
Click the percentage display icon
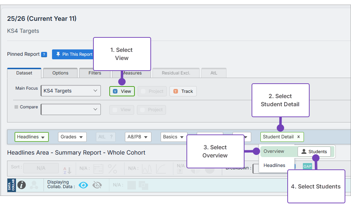pyautogui.click(x=113, y=169)
